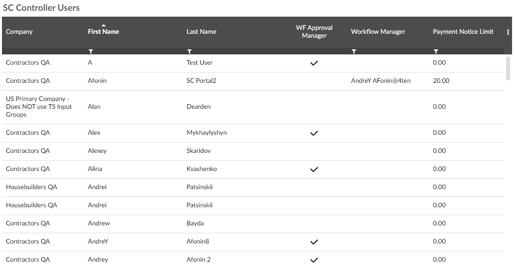
Task: Open the Payment Notice Limit filter
Action: (x=436, y=51)
